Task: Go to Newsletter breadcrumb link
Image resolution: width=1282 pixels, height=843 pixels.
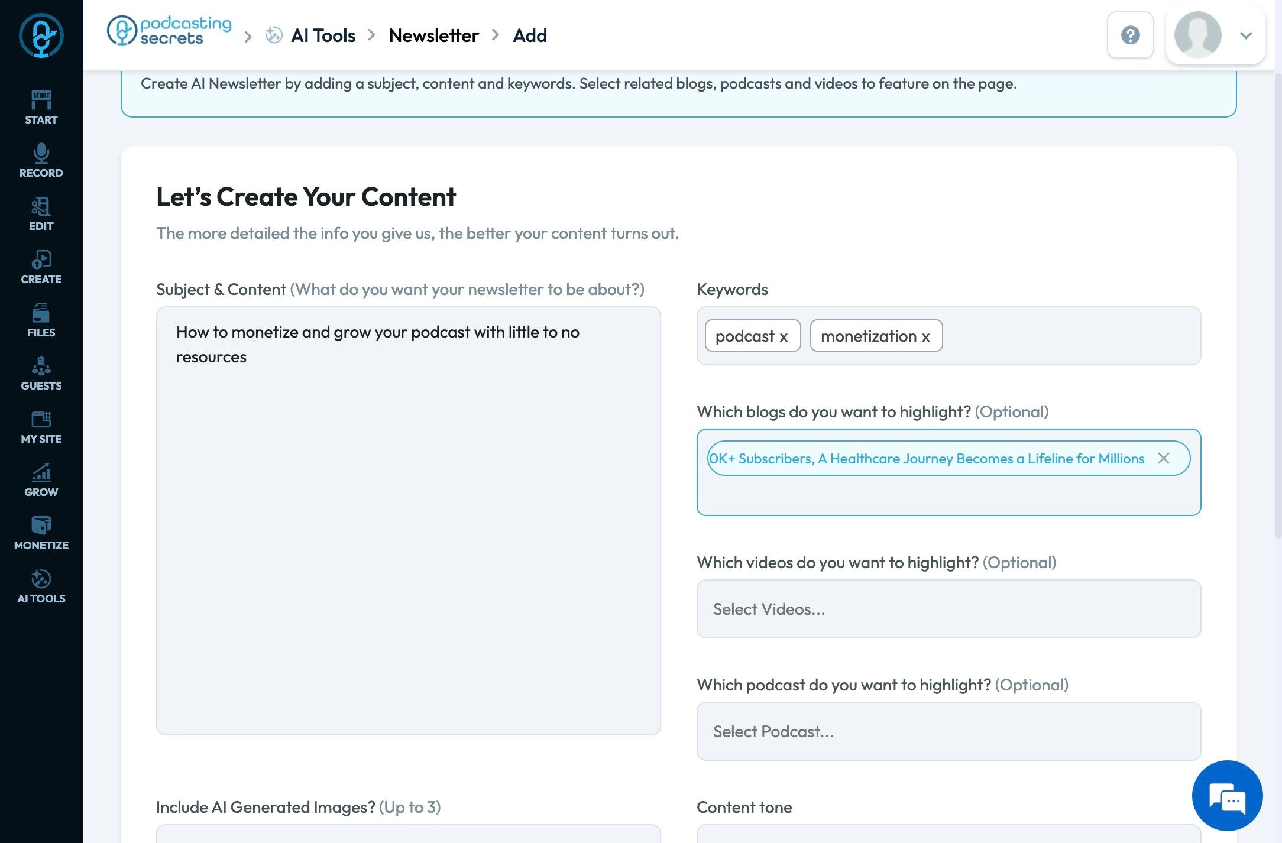Action: [x=433, y=35]
